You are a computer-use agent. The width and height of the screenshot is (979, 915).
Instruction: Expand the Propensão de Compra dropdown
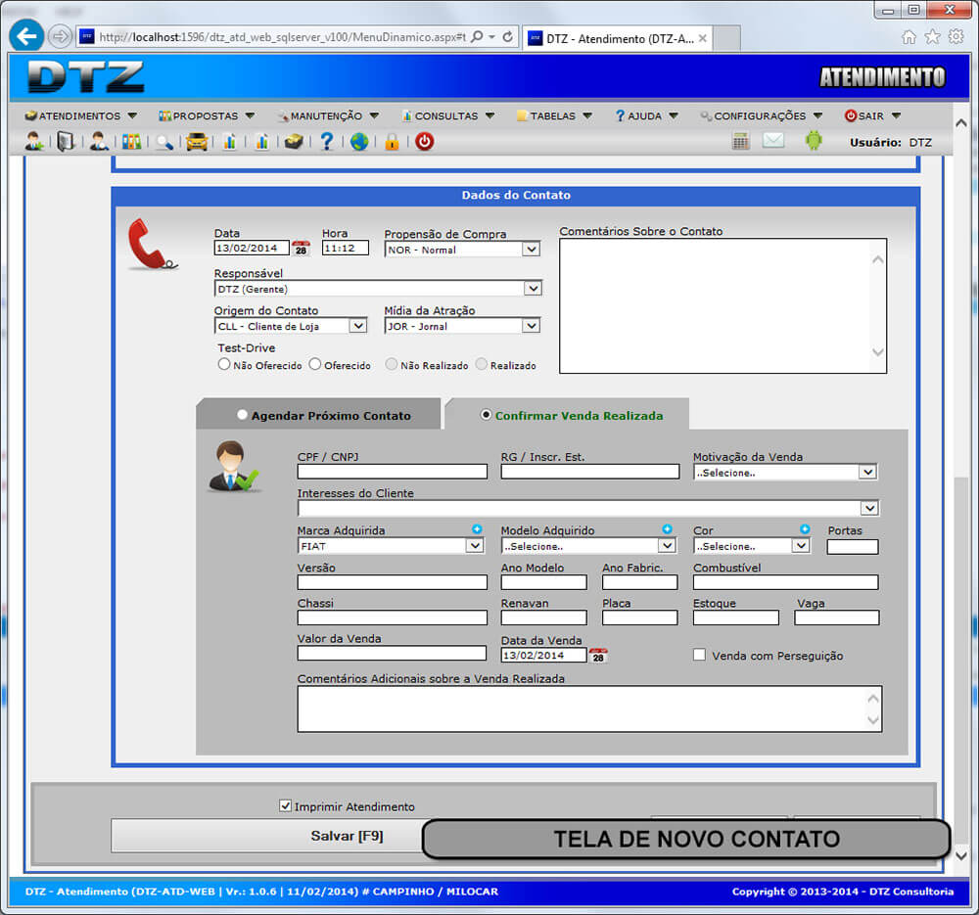coord(531,250)
